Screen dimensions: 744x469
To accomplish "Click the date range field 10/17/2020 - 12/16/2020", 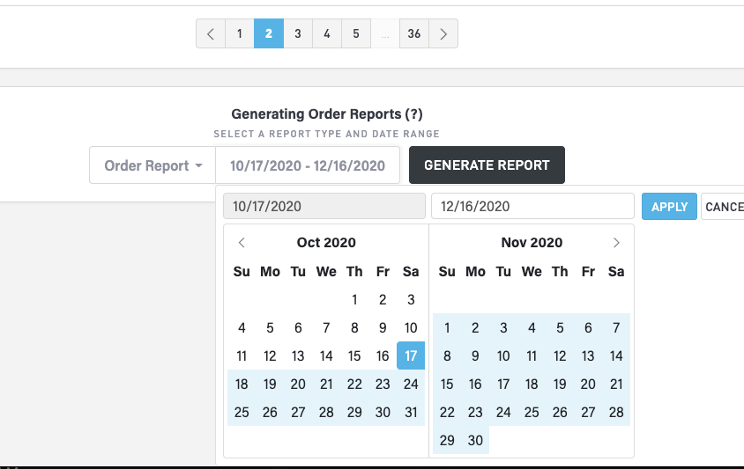I will [308, 165].
